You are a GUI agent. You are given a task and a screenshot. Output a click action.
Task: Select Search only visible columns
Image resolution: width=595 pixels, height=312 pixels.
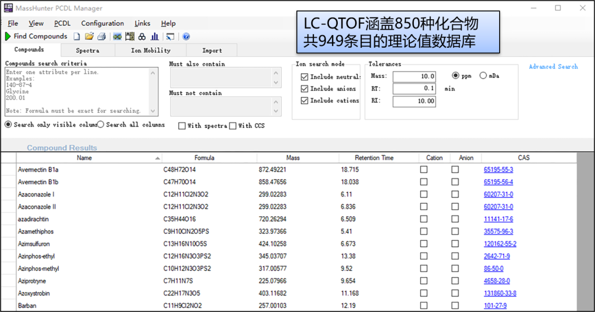pos(8,125)
